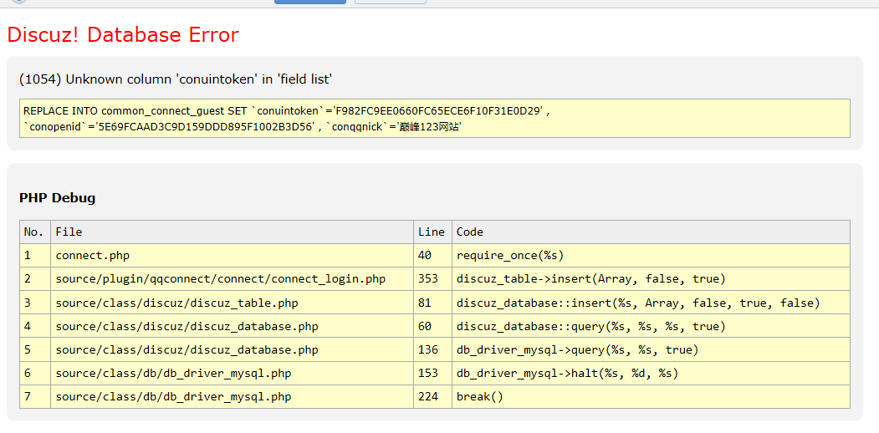This screenshot has height=433, width=879.
Task: Click the "Code" column header
Action: coord(470,232)
